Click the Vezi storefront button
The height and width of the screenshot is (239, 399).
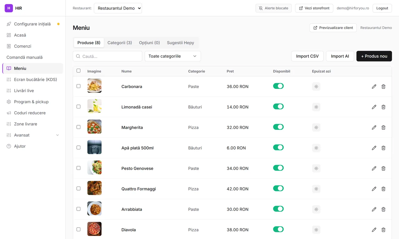point(314,8)
